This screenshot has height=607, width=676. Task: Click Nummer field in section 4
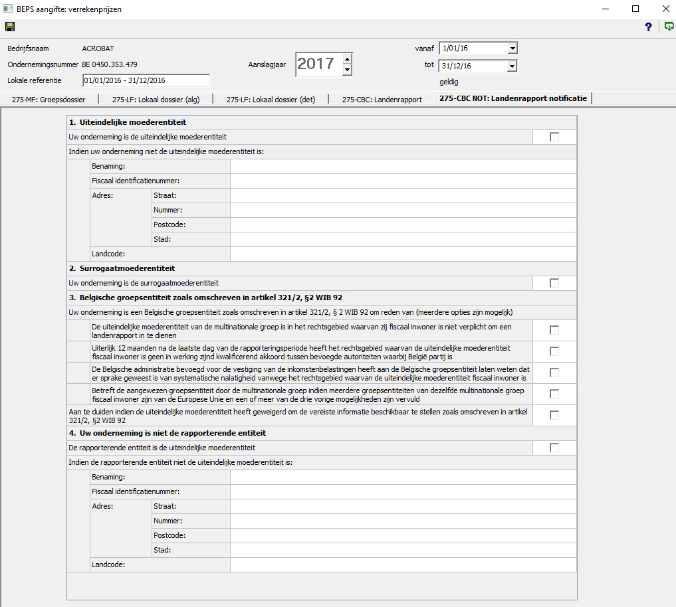click(x=403, y=521)
